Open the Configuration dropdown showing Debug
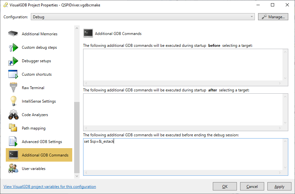The image size is (295, 194). [x=143, y=17]
